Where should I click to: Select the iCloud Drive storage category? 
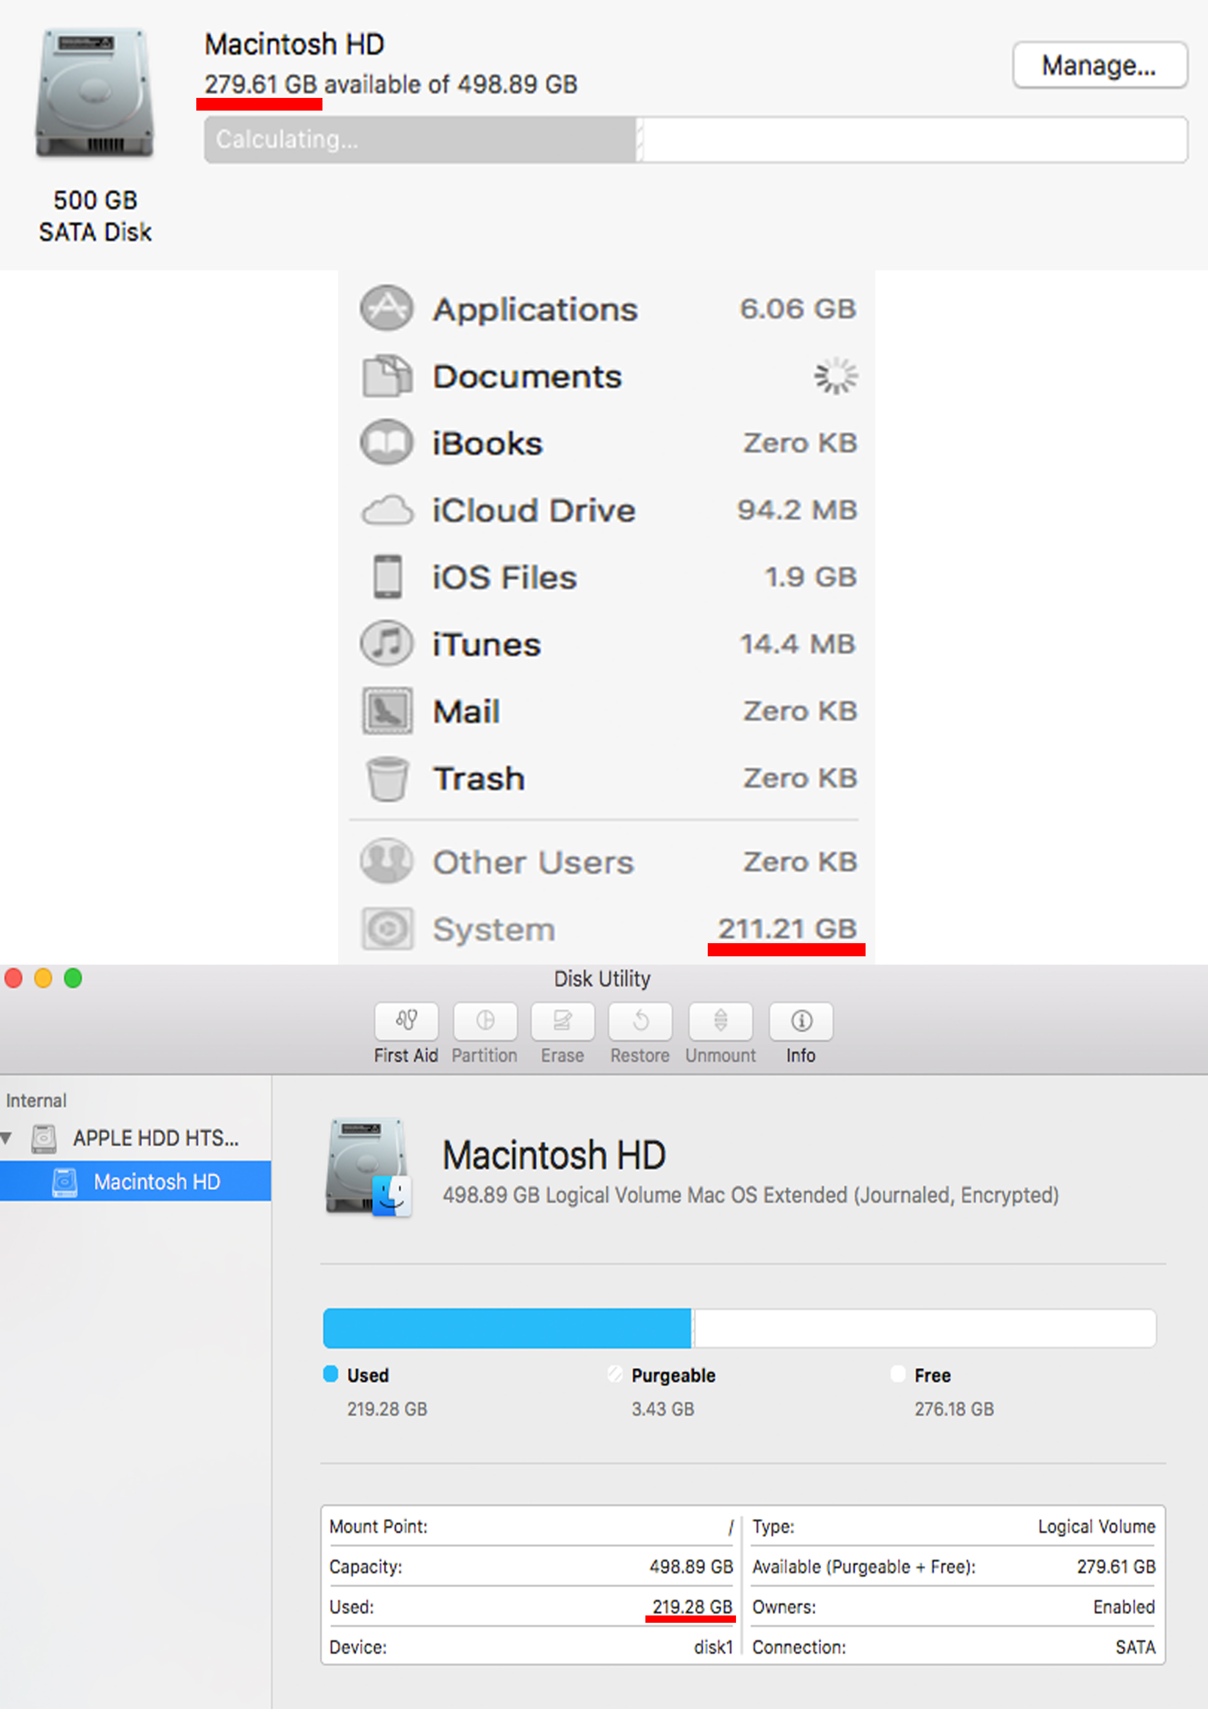point(533,511)
